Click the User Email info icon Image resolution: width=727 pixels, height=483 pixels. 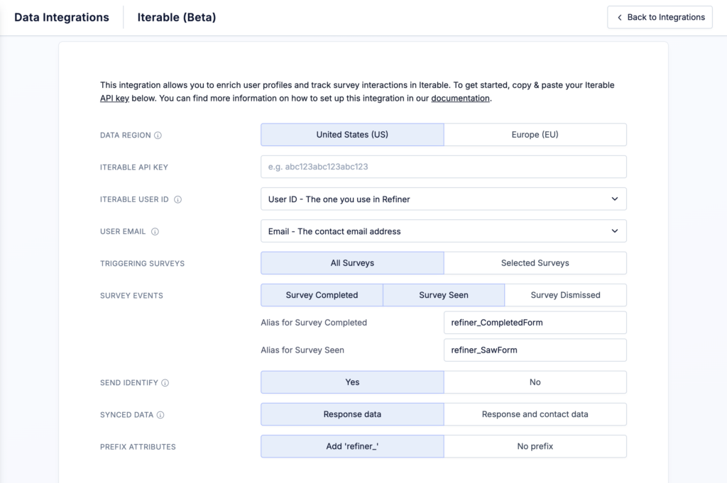155,232
